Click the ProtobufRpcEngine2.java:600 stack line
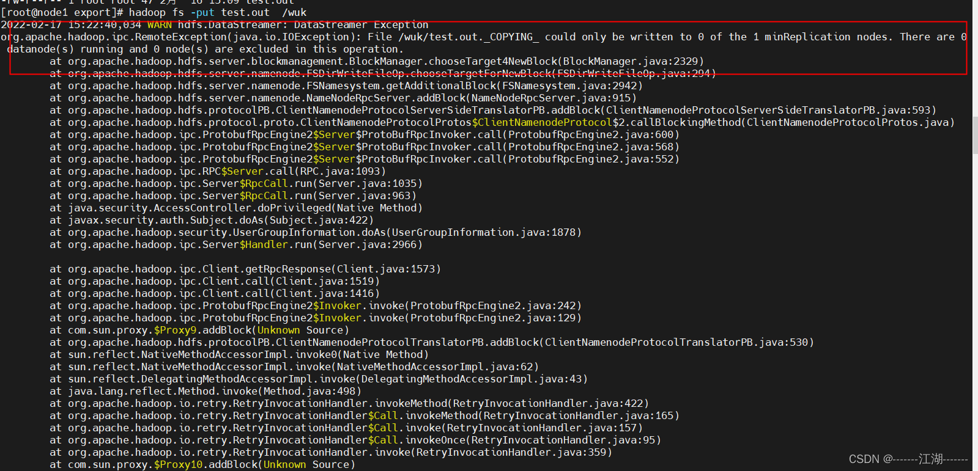Screen dimensions: 978x471 [x=365, y=134]
